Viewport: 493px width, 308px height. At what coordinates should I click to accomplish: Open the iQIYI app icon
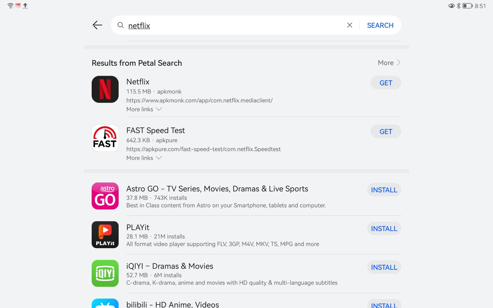coord(105,273)
